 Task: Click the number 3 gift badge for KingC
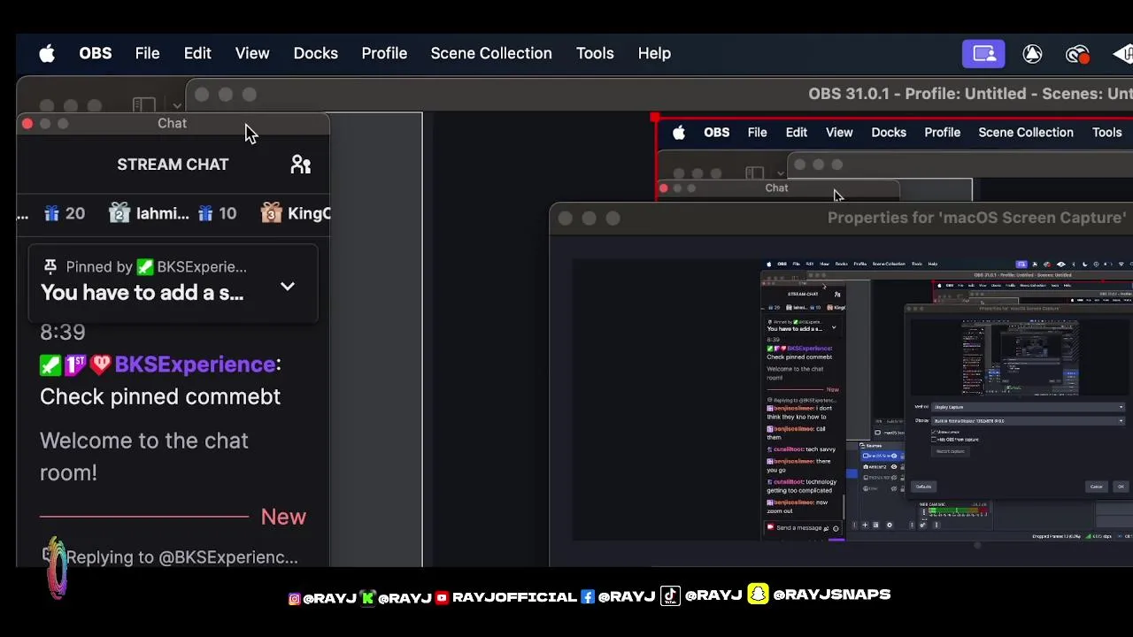272,213
